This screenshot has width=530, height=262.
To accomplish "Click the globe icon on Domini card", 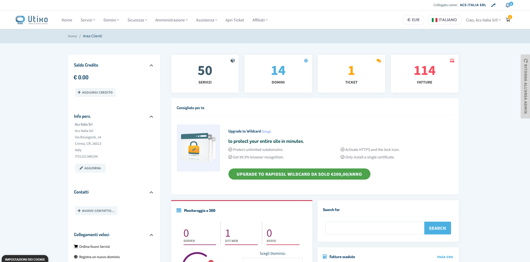I will [306, 61].
